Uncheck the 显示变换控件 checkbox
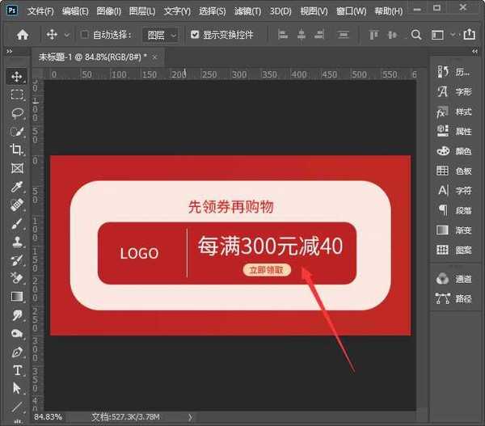485x426 pixels. click(195, 35)
